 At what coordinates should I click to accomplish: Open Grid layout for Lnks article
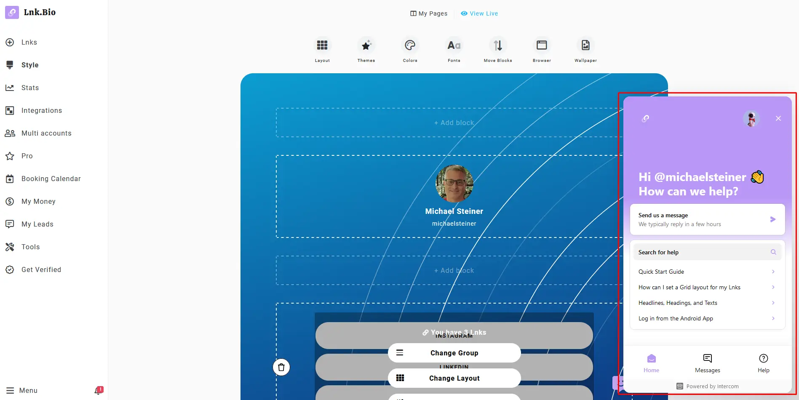pos(707,287)
